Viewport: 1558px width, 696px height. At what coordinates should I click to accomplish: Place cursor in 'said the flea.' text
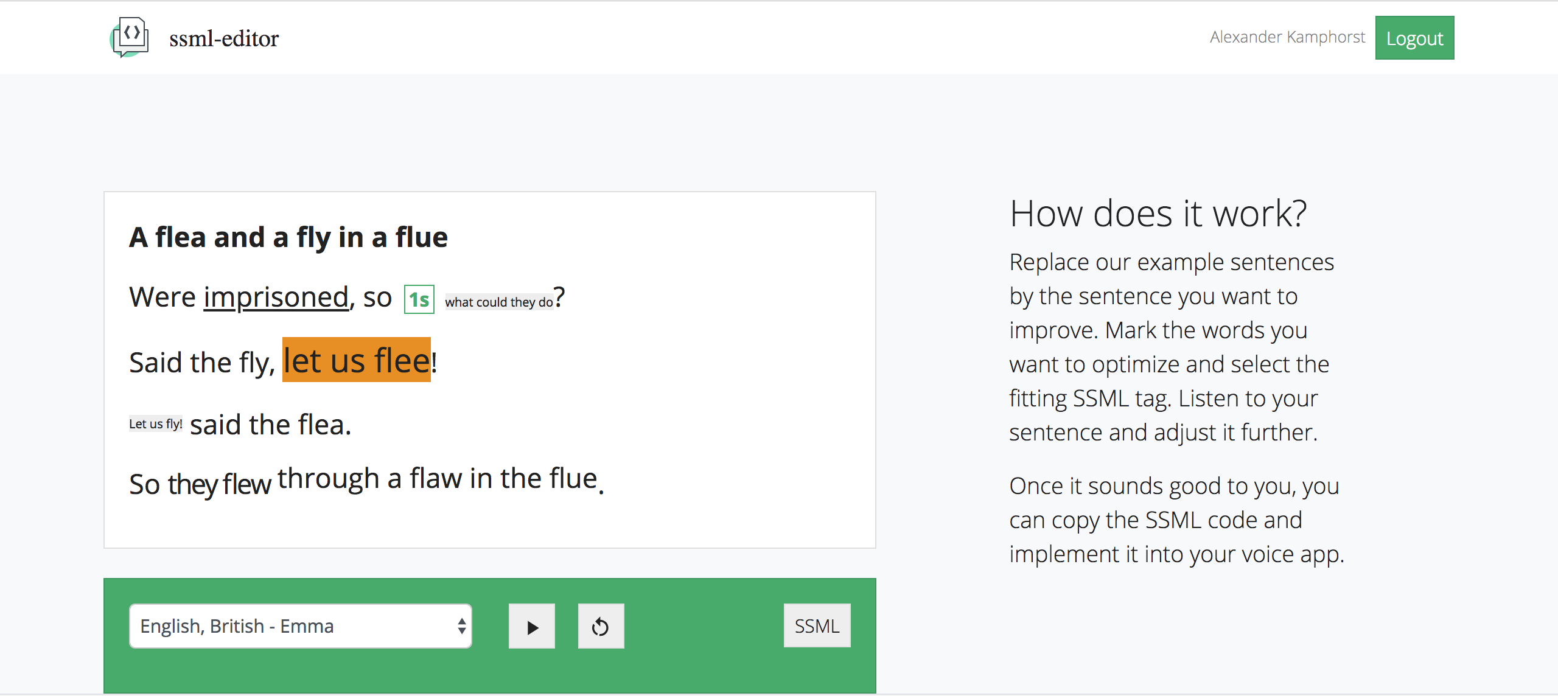pos(270,425)
